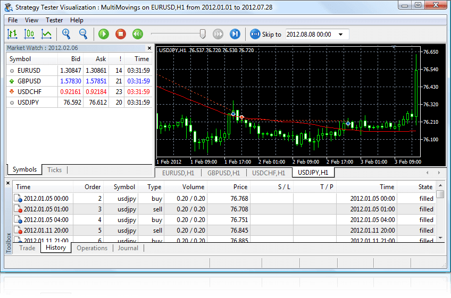
Task: Click GBPUSD green up-arrow icon
Action: point(12,81)
